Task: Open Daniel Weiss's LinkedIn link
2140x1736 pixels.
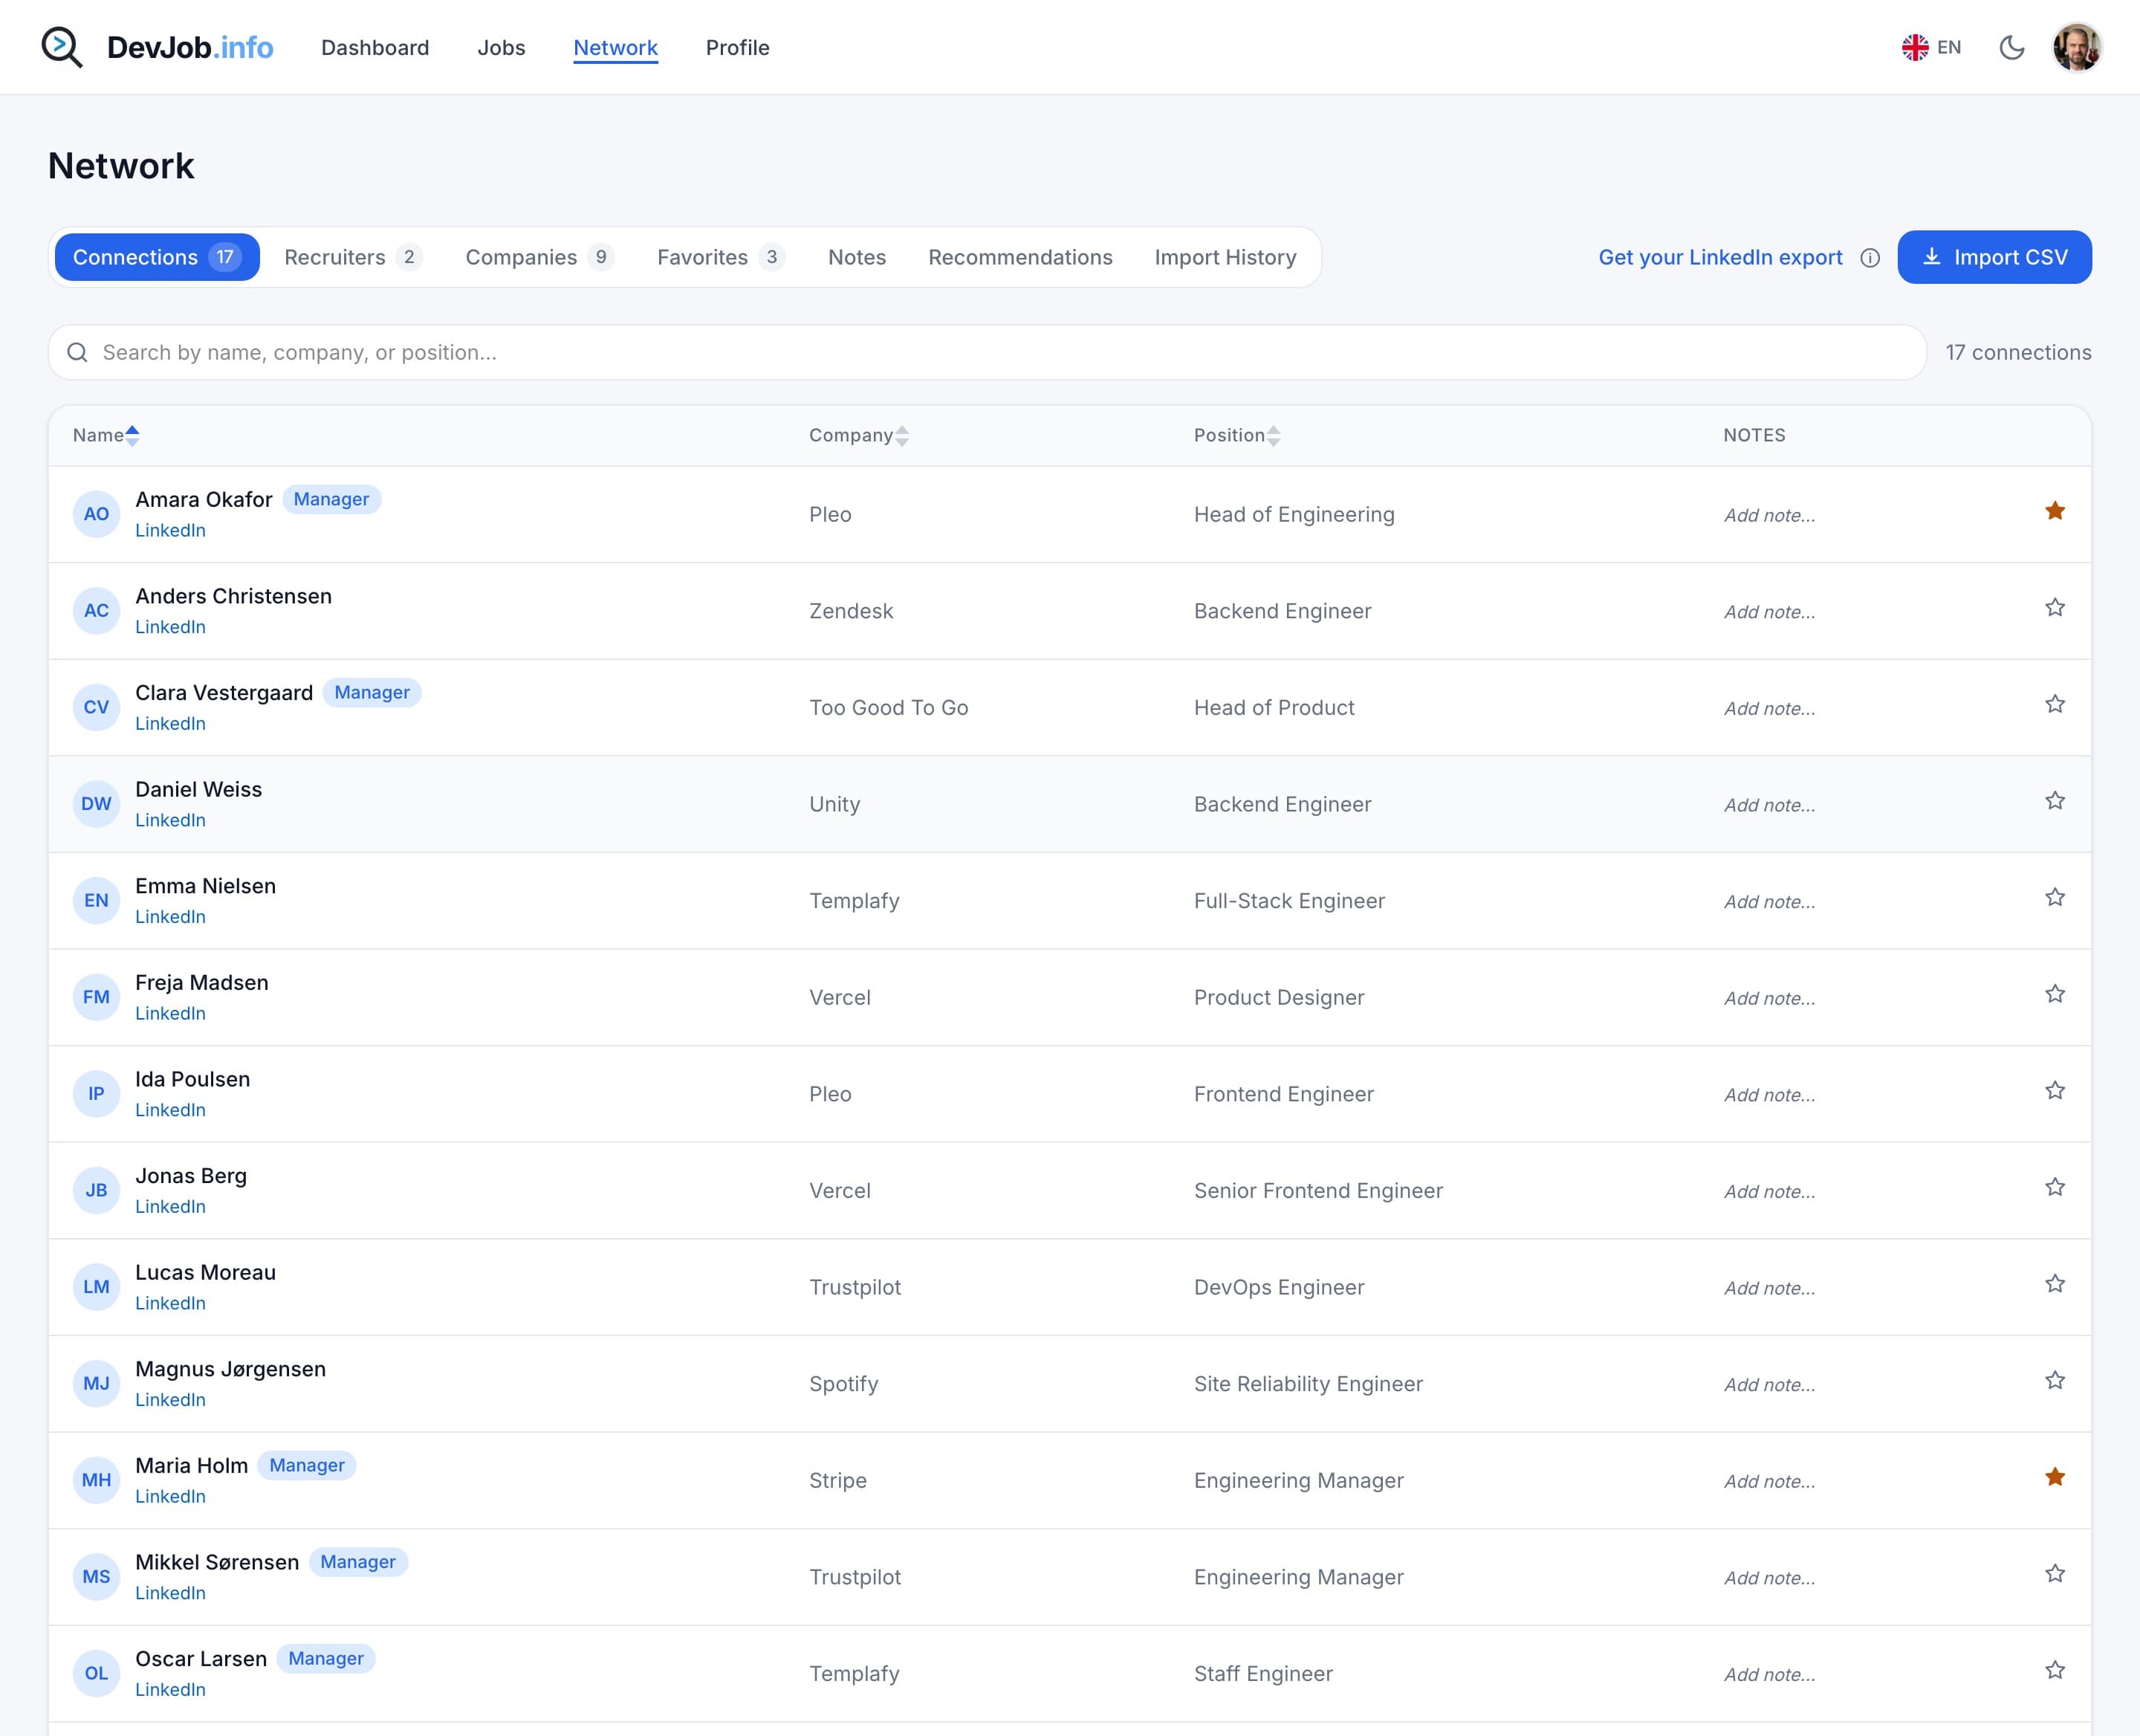Action: point(170,820)
